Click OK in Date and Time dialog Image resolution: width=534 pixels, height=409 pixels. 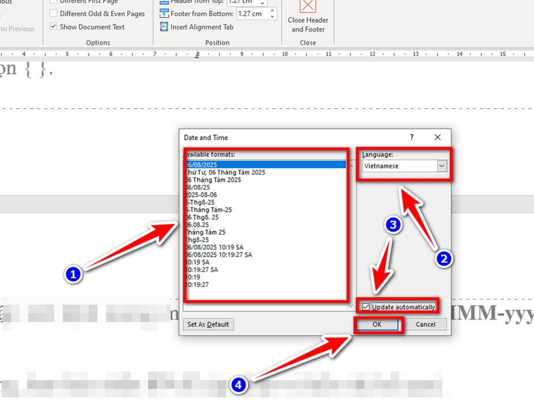pos(376,324)
